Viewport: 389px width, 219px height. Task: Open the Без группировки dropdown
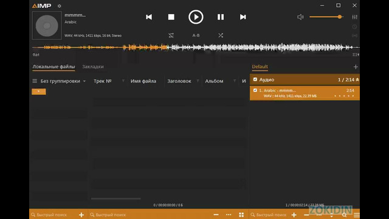click(63, 81)
